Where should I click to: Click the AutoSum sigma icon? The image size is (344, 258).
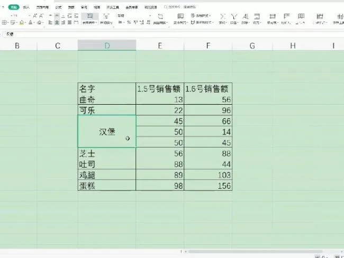[222, 16]
